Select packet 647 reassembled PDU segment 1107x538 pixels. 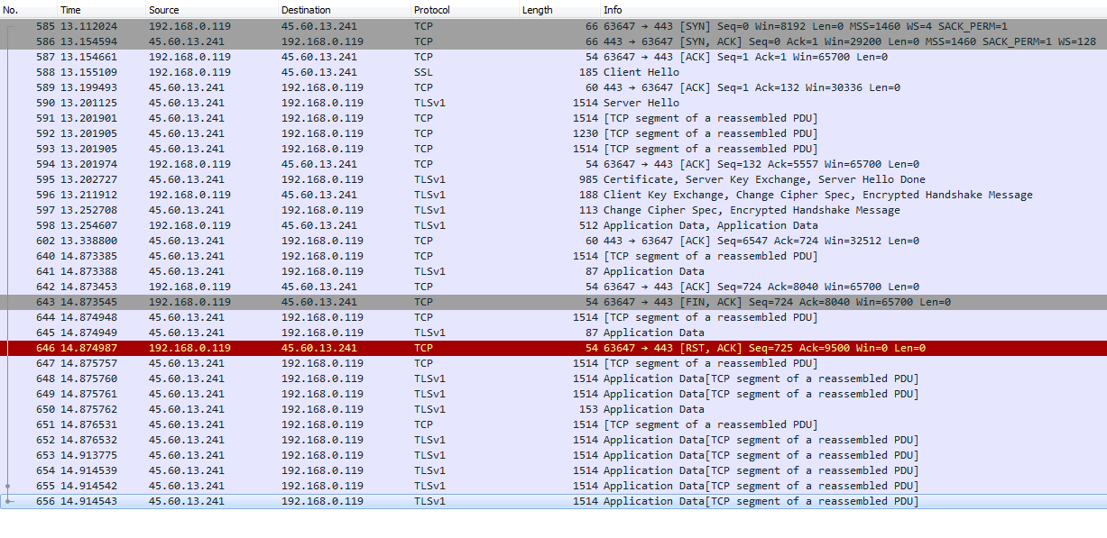tap(553, 363)
